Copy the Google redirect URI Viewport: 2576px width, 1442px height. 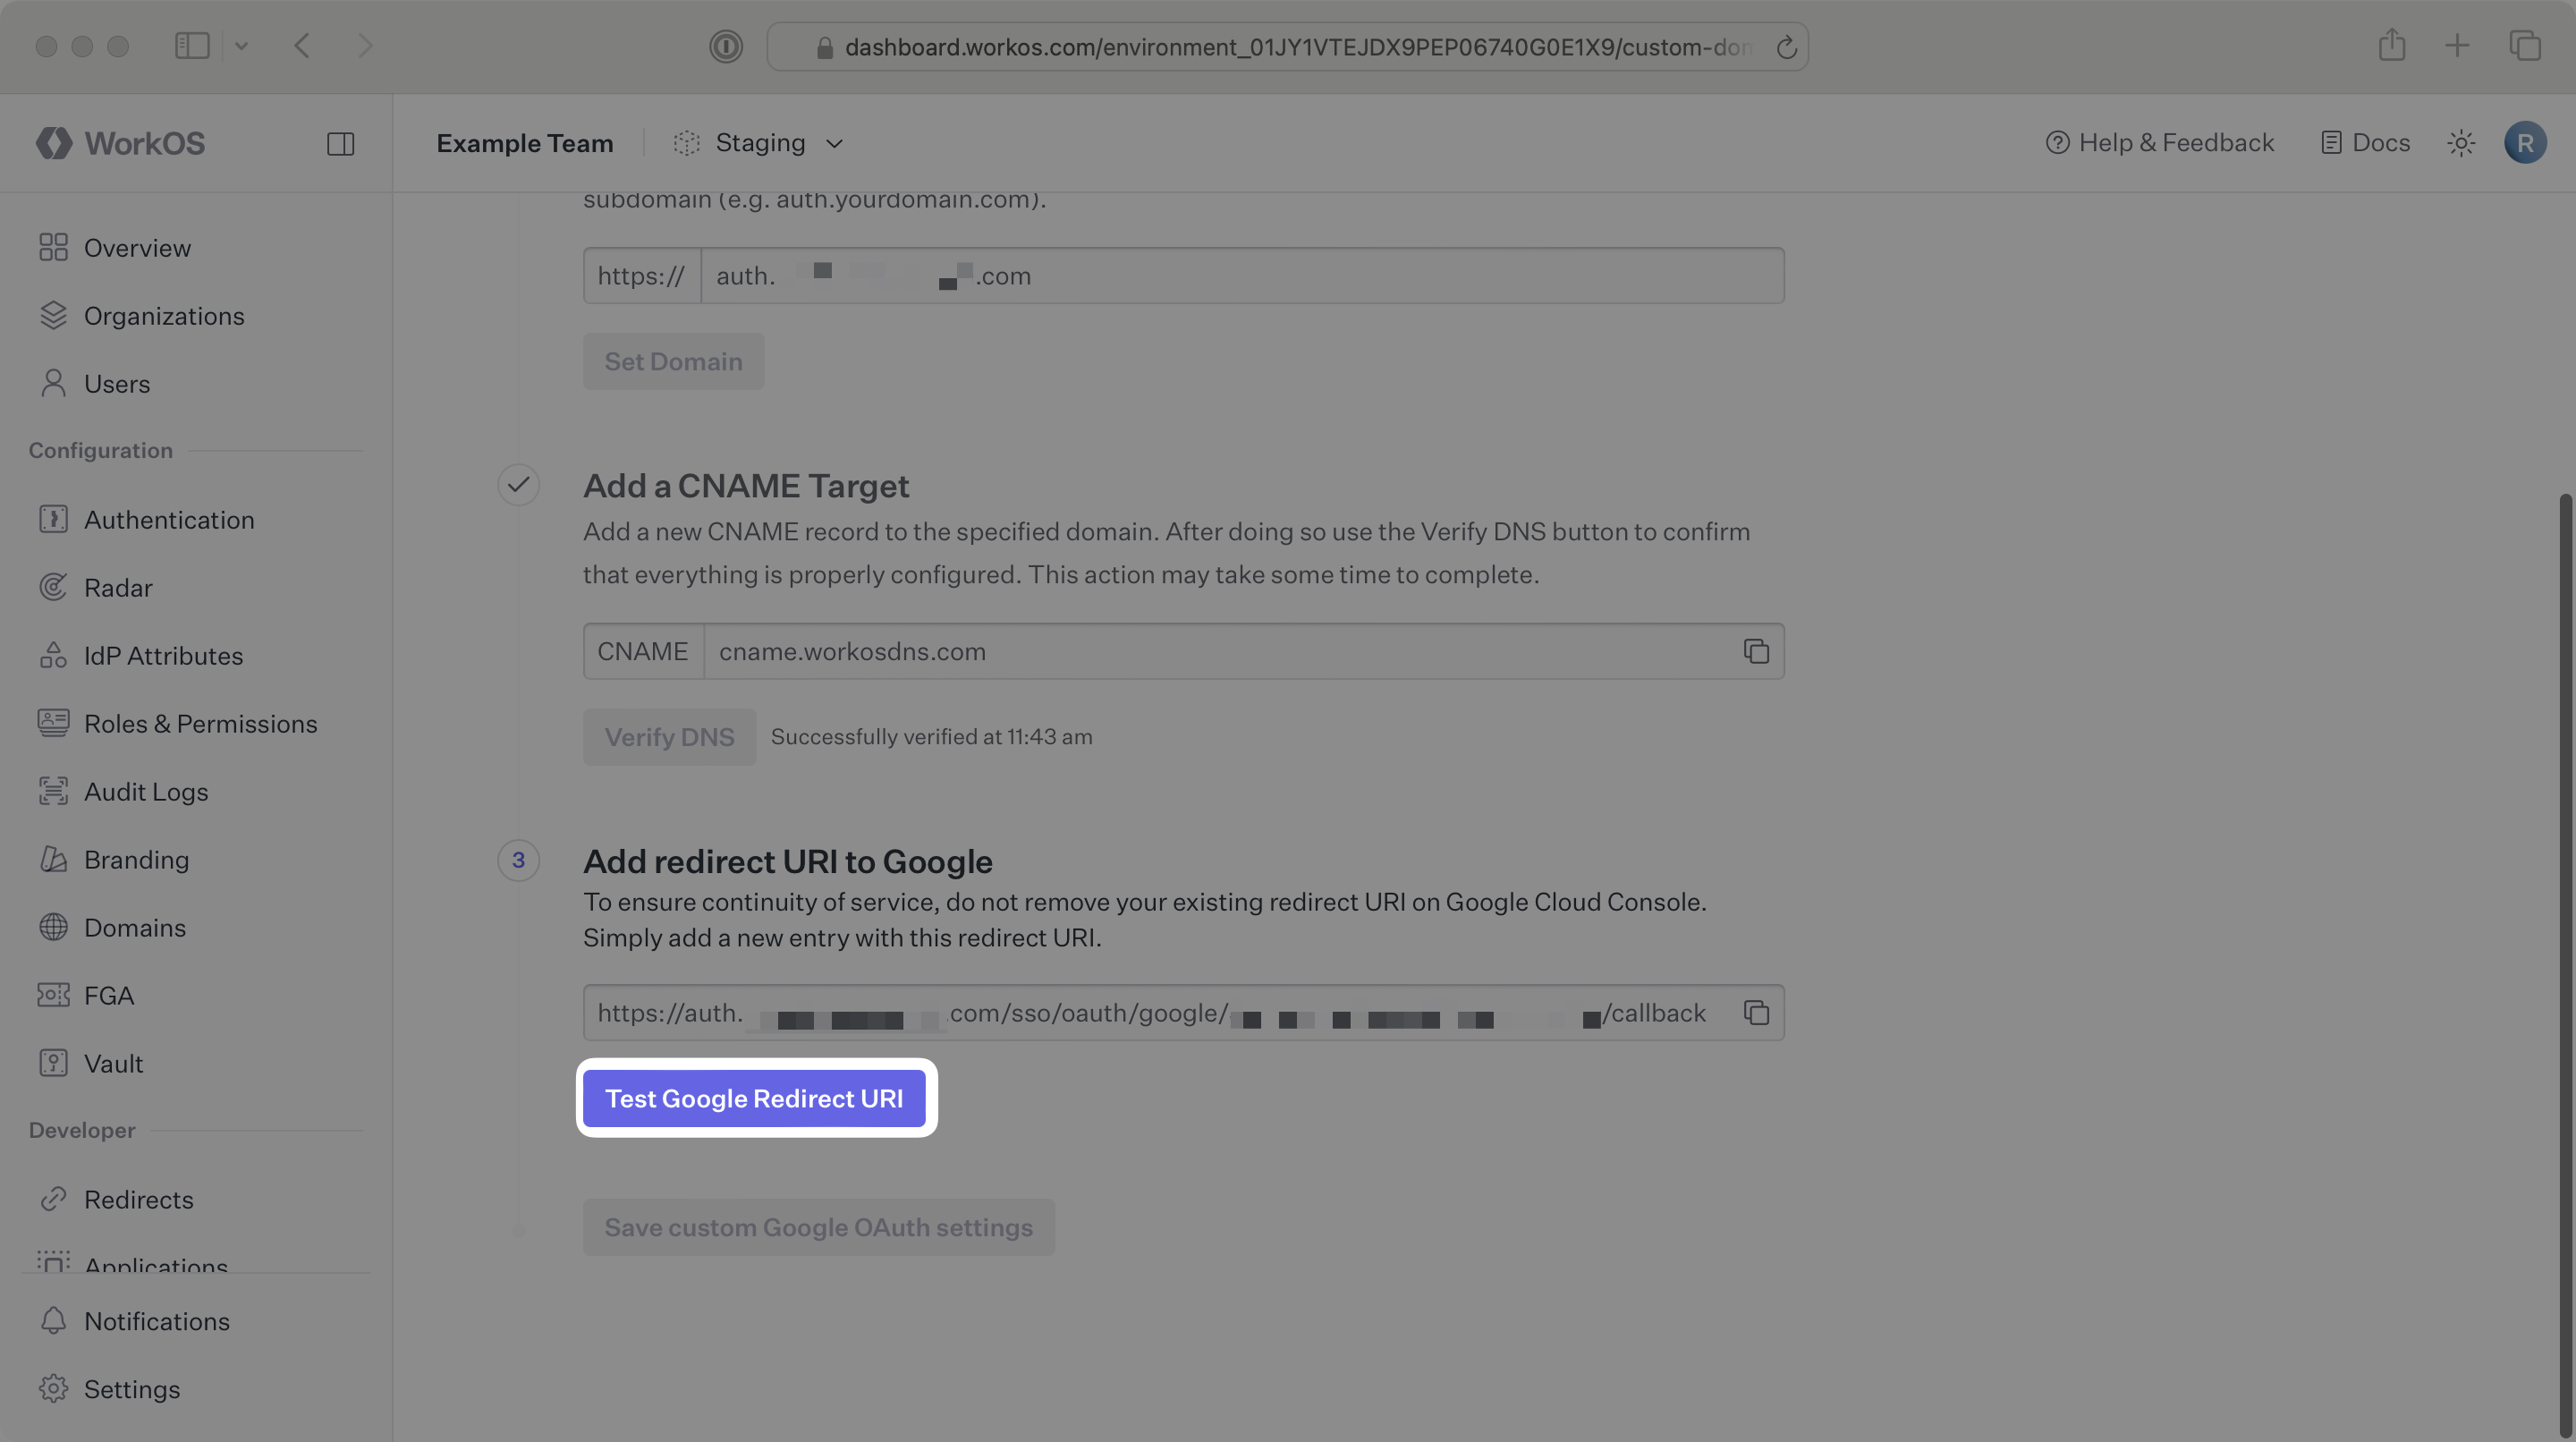coord(1756,1012)
